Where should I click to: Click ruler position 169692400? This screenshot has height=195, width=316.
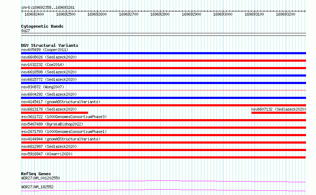click(34, 14)
